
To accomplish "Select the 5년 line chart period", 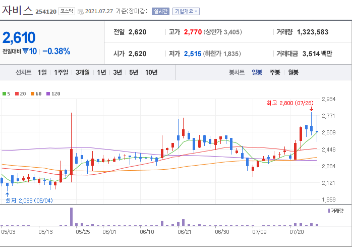I will [134, 72].
